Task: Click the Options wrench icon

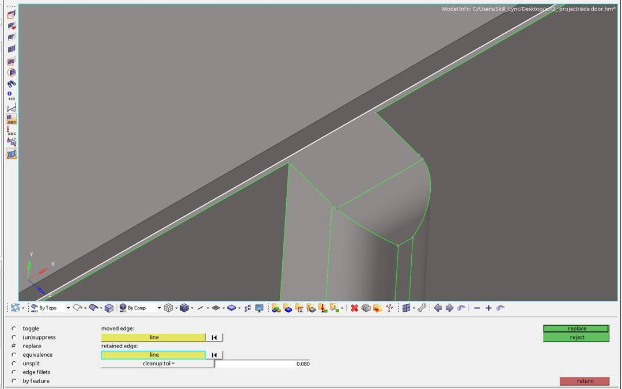Action: [423, 308]
